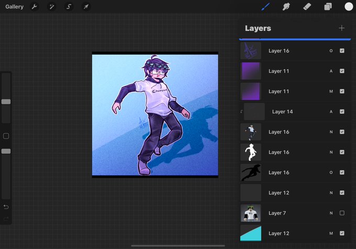Add a new layer with the plus icon
The height and width of the screenshot is (249, 356).
click(341, 28)
